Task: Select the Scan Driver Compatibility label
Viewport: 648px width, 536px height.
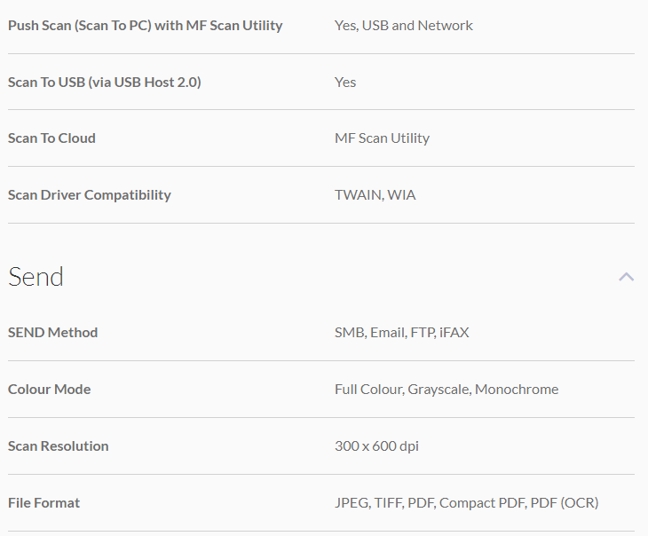Action: [89, 194]
